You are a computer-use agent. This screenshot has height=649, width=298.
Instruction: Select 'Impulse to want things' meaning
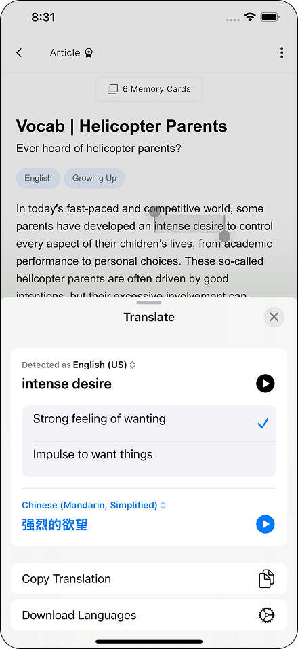[x=149, y=459]
